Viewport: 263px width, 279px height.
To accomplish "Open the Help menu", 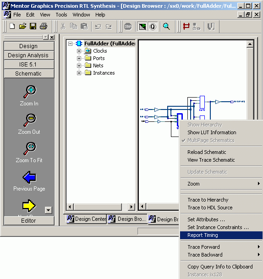I will click(x=100, y=15).
